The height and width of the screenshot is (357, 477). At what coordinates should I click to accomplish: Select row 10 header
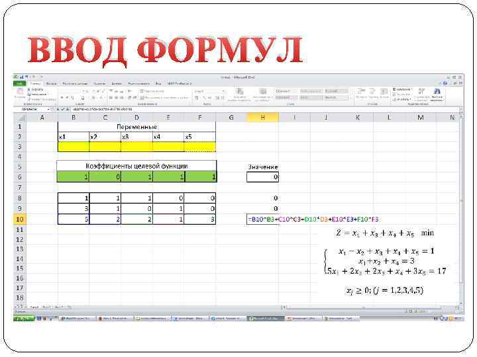coord(20,219)
